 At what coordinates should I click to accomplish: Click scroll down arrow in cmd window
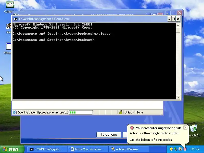coord(178,97)
